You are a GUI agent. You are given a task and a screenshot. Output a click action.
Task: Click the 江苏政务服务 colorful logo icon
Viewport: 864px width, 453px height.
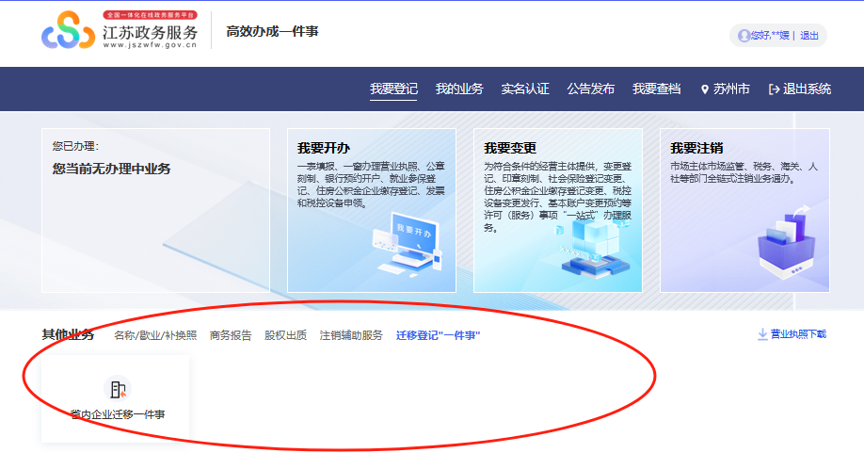pyautogui.click(x=68, y=32)
